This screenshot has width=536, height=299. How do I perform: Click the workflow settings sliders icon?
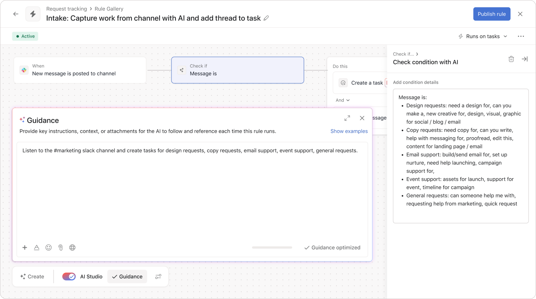158,276
